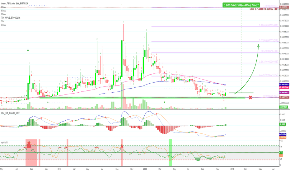Select the green 824.44% price range measurement label
Screen dimensions: 290x171
click(241, 5)
